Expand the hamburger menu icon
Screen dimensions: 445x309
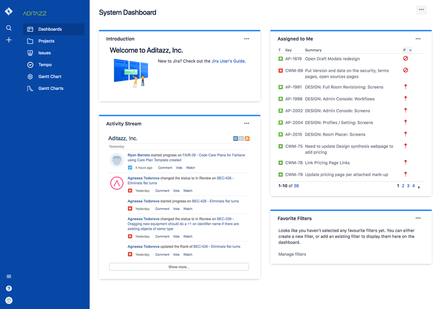[9, 277]
